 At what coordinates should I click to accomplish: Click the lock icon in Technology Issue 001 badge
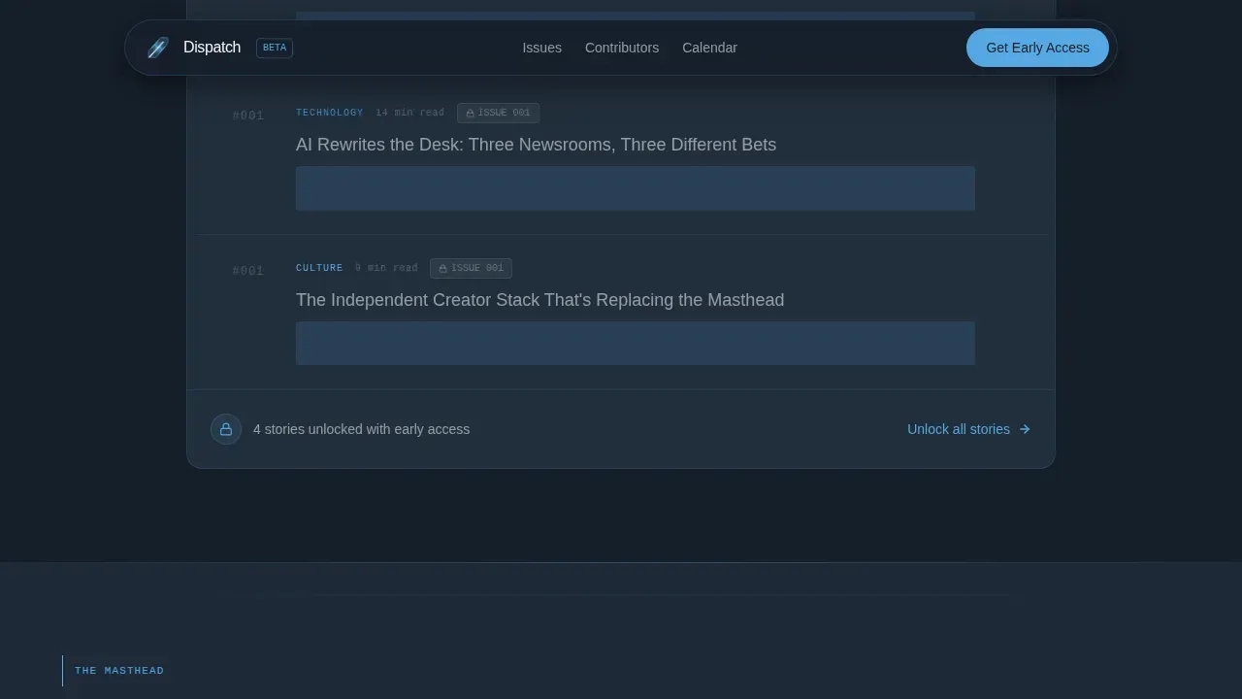pos(470,113)
